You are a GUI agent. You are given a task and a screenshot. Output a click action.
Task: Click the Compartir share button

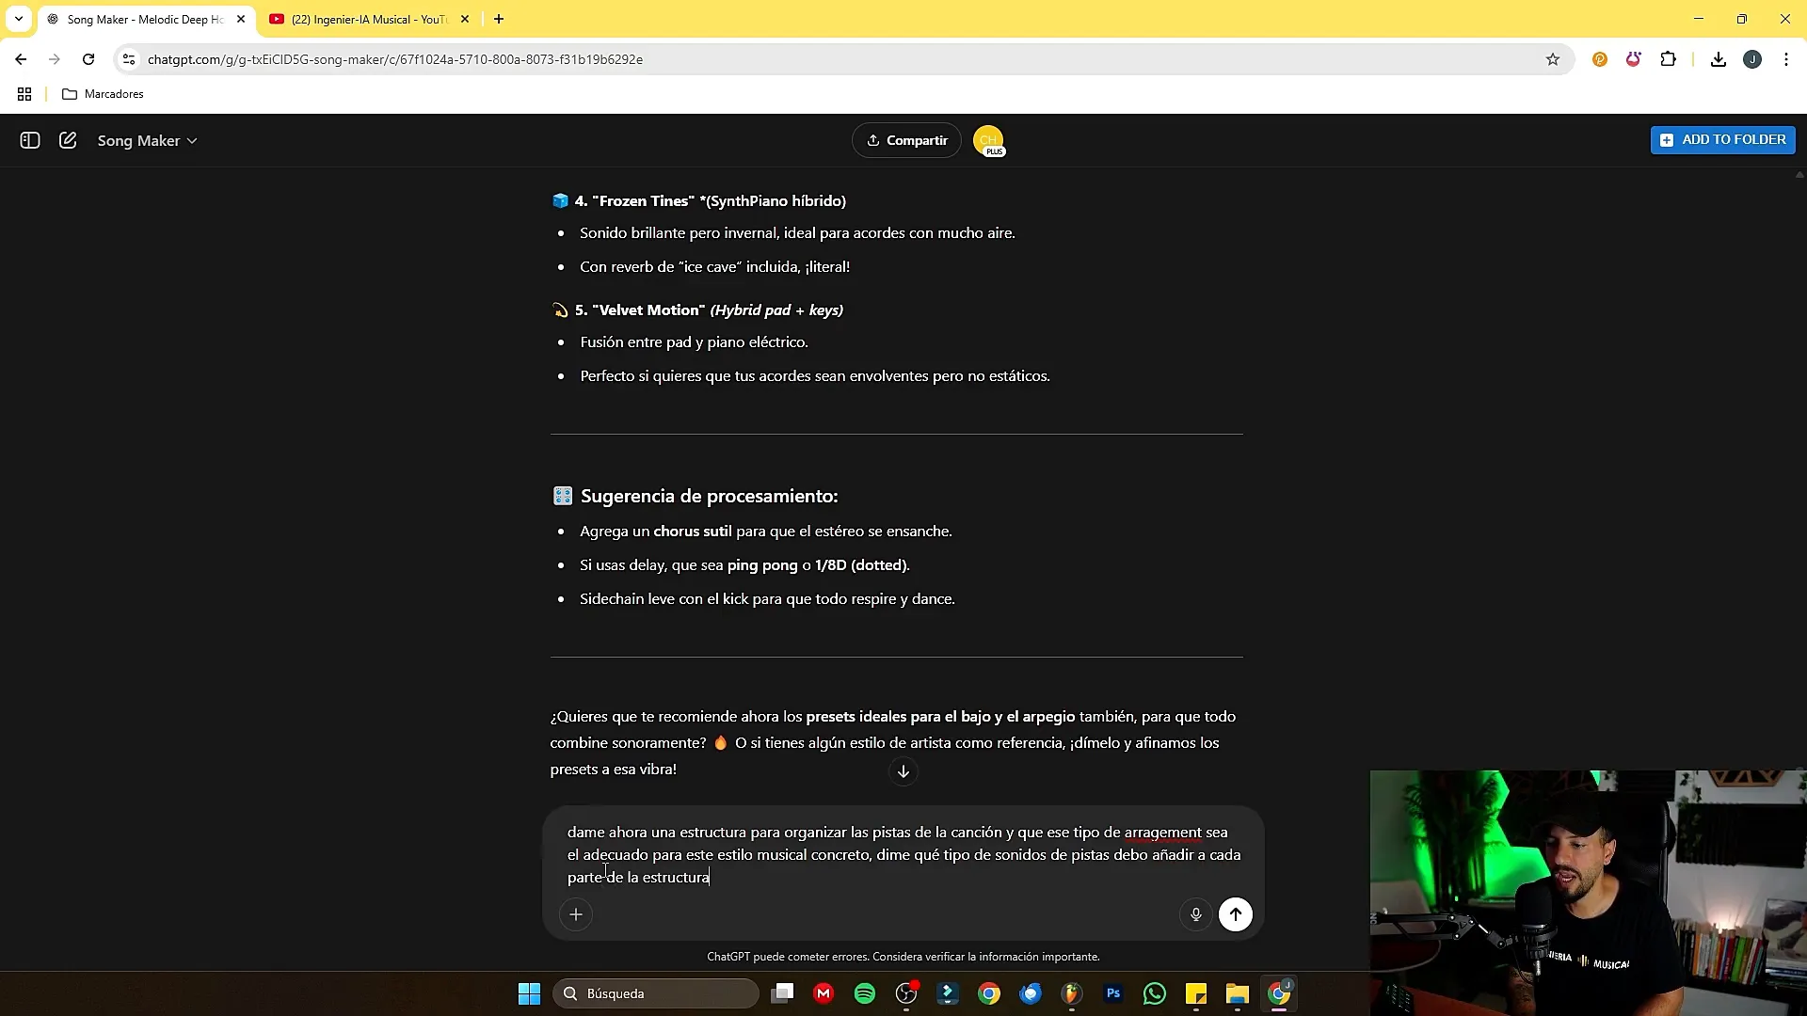tap(906, 140)
